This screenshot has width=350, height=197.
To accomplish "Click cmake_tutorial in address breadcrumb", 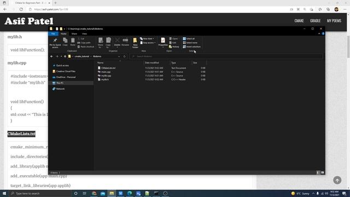I will click(x=81, y=56).
